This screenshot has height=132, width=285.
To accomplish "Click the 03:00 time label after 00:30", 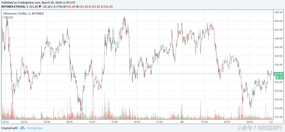I will 24,122.
